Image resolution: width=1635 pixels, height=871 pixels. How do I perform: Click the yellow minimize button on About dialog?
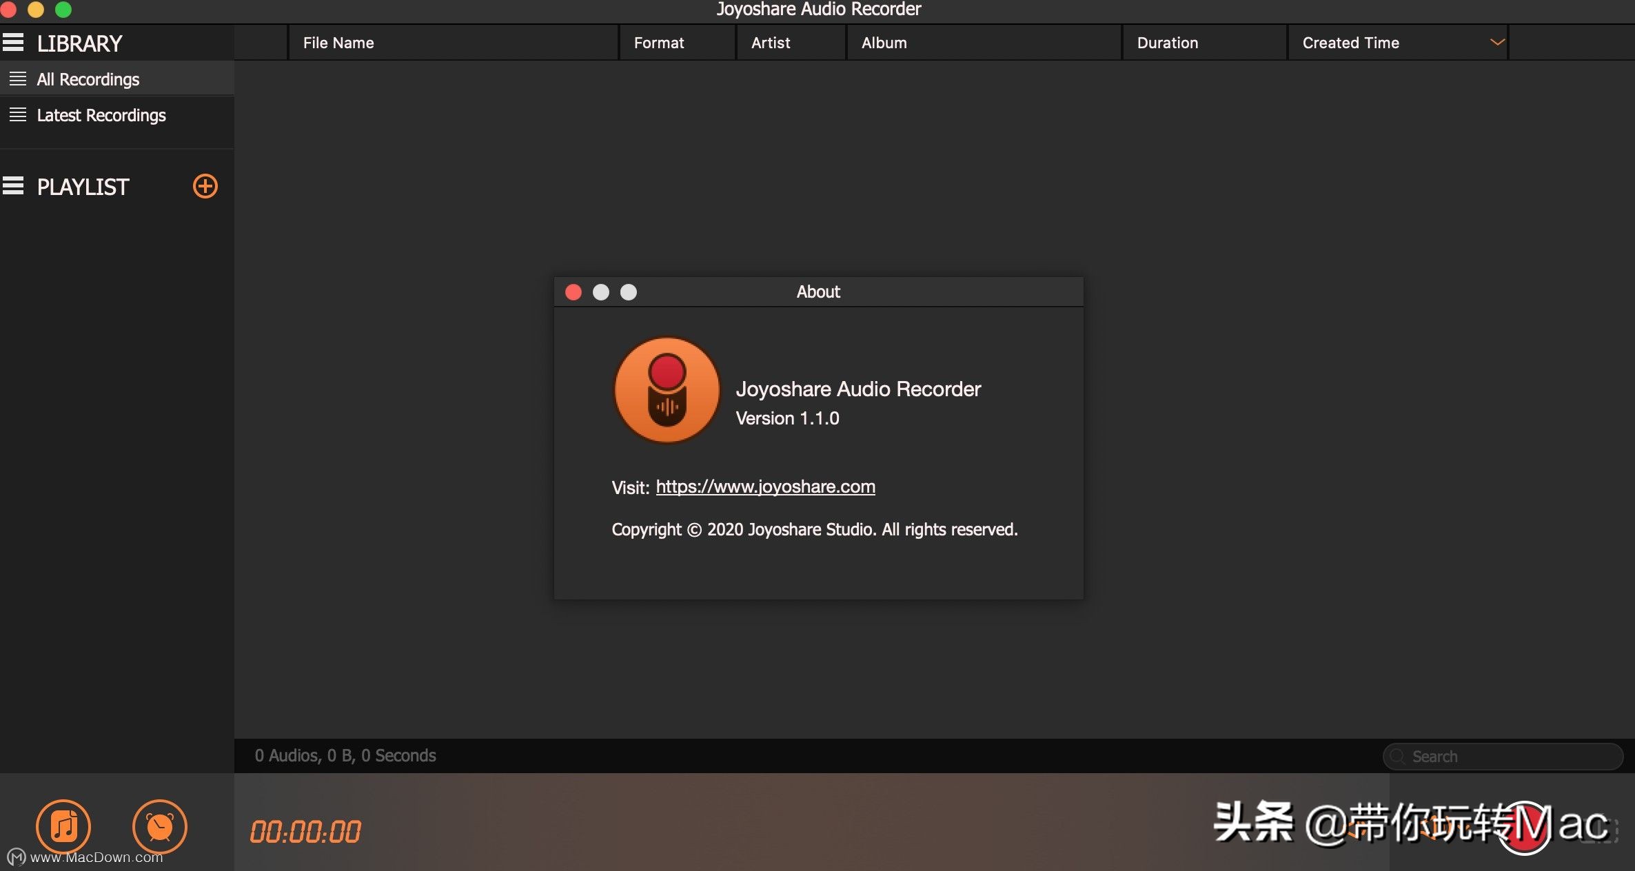pos(600,291)
